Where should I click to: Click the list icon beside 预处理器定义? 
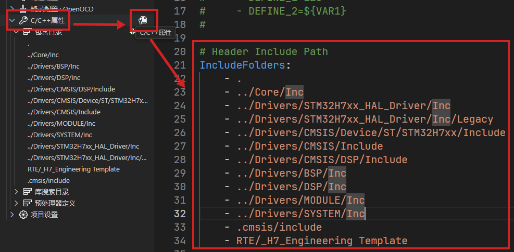tap(28, 203)
